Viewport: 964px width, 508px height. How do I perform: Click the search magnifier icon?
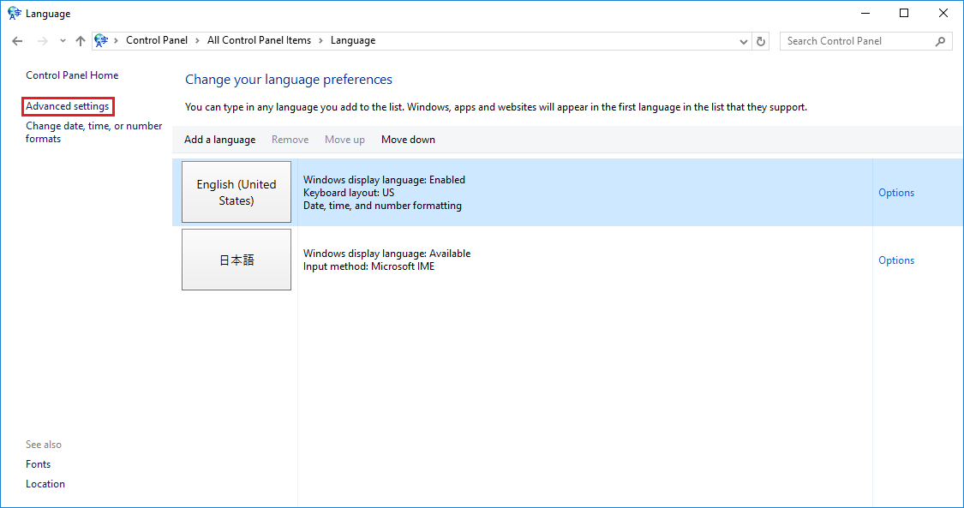[x=940, y=41]
